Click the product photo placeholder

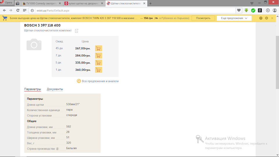click(34, 44)
